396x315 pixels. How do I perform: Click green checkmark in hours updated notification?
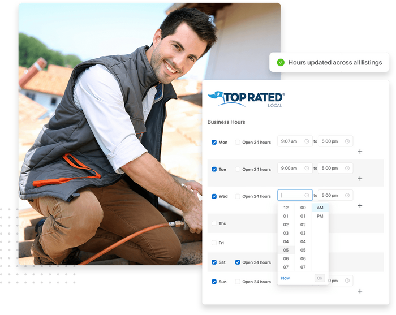(x=281, y=62)
